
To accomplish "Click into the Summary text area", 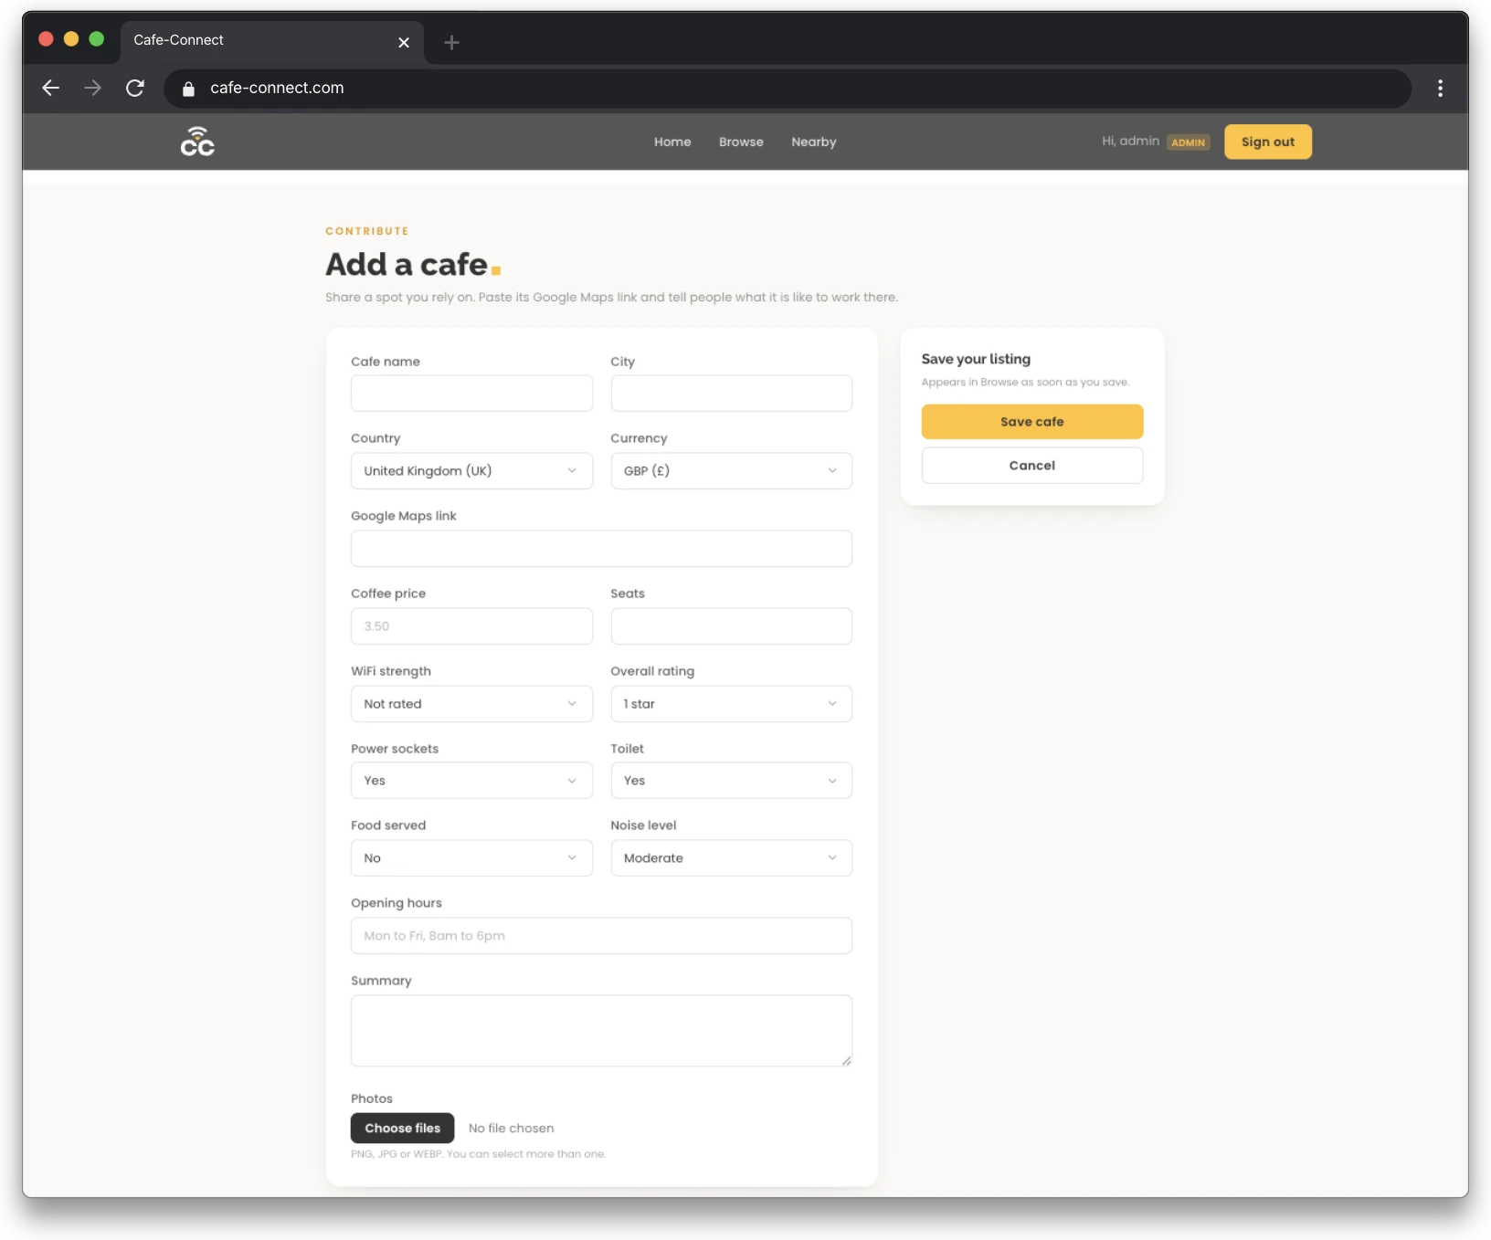I will coord(601,1031).
